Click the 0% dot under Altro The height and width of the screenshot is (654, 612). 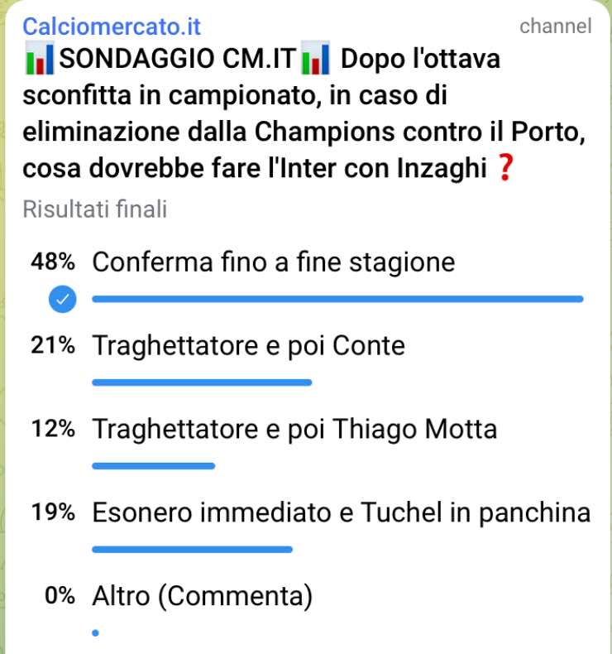coord(96,633)
